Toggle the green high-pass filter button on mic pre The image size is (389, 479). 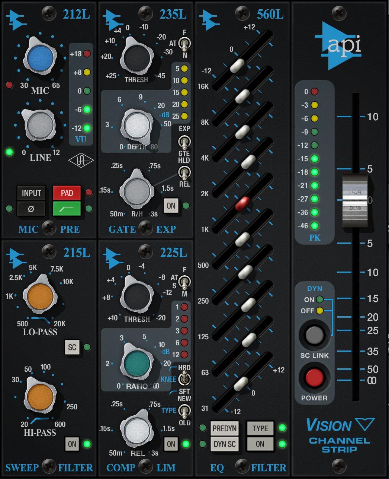(x=67, y=209)
